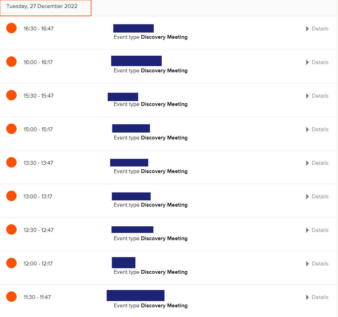Expand Details on the 13:30 - 13:47 row
This screenshot has height=317, width=338.
(317, 163)
